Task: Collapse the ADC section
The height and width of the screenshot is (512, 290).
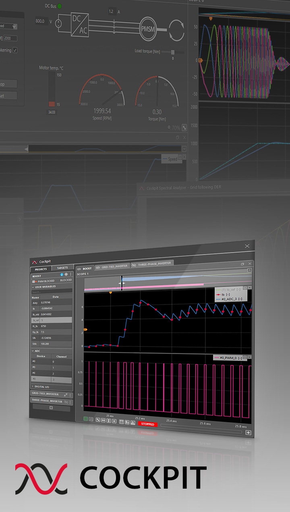Action: 33,351
